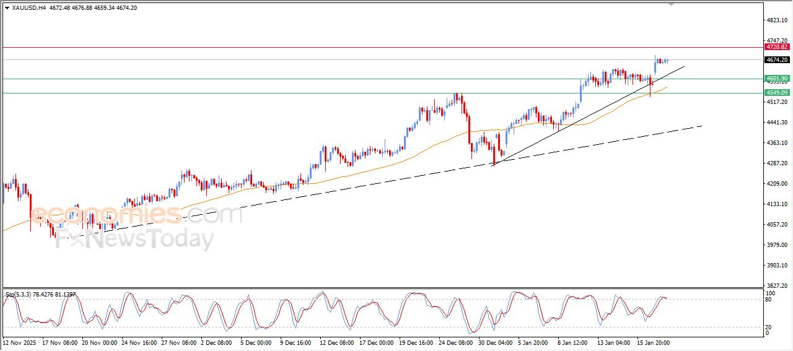Click the 15 Jan 20:00 time label
Viewport: 793px width, 351px height.
point(653,342)
